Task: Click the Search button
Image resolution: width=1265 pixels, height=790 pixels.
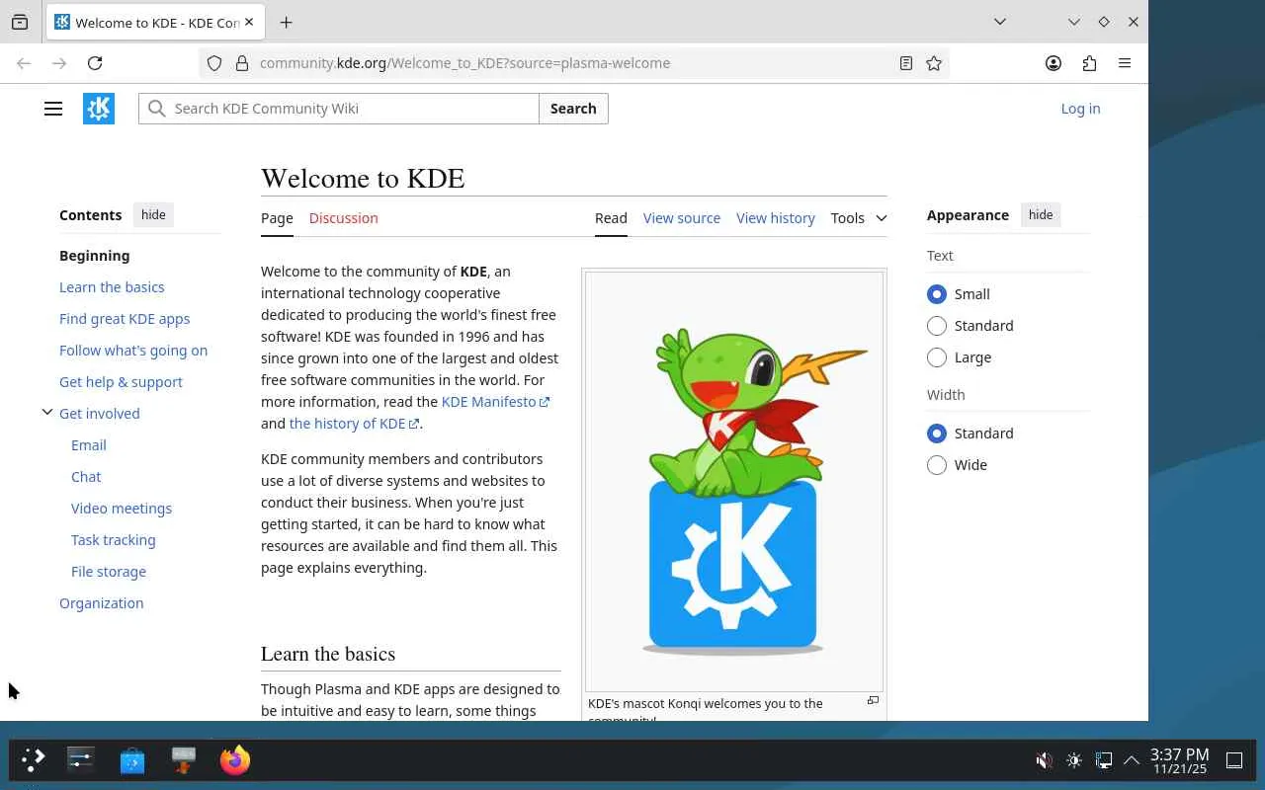Action: click(573, 109)
